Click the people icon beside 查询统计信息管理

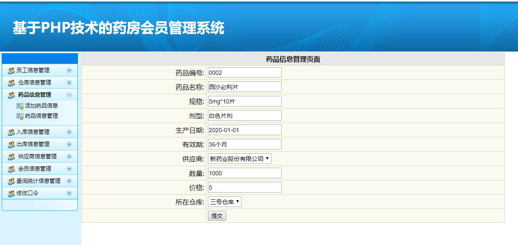point(11,181)
